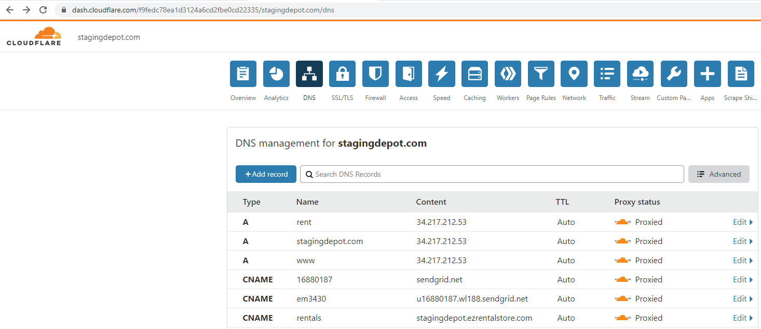
Task: Open the Page Rules funnel icon
Action: coord(541,74)
